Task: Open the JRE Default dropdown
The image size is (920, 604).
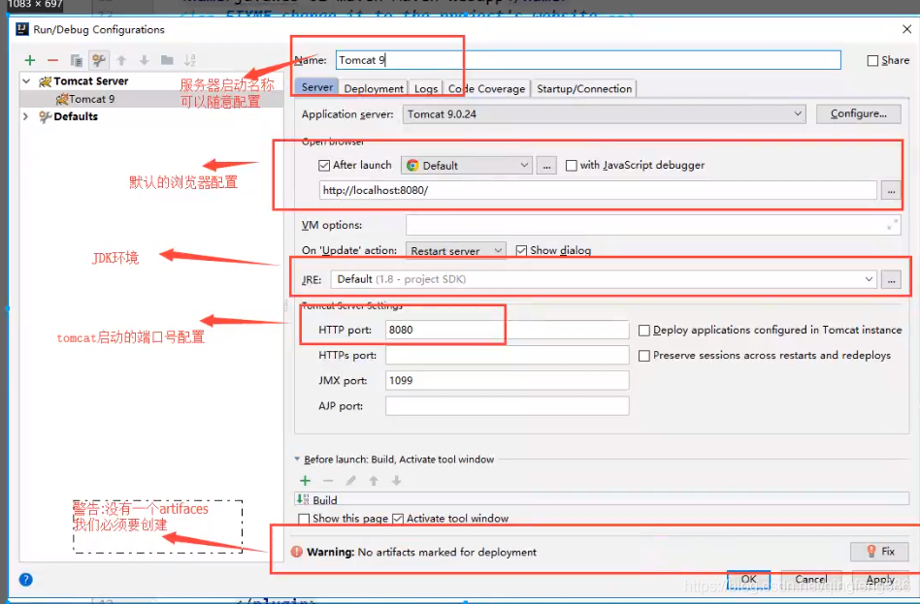Action: tap(604, 279)
